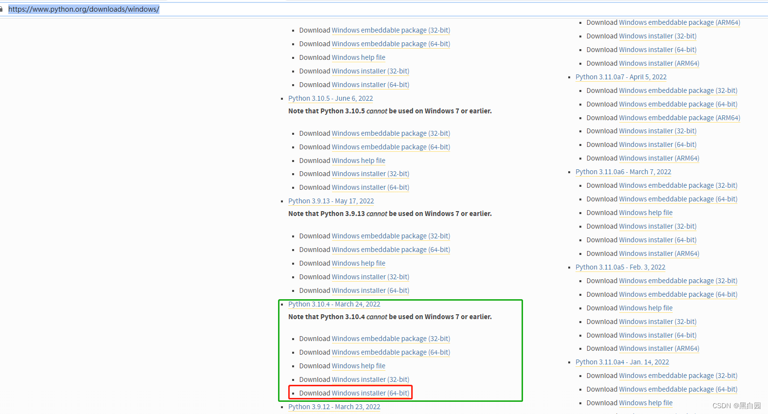Download embeddable package (32-bit) above the 3.10.5 heading
The width and height of the screenshot is (768, 414).
391,30
